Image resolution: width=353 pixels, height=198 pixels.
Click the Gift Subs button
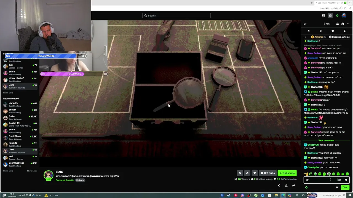click(268, 173)
